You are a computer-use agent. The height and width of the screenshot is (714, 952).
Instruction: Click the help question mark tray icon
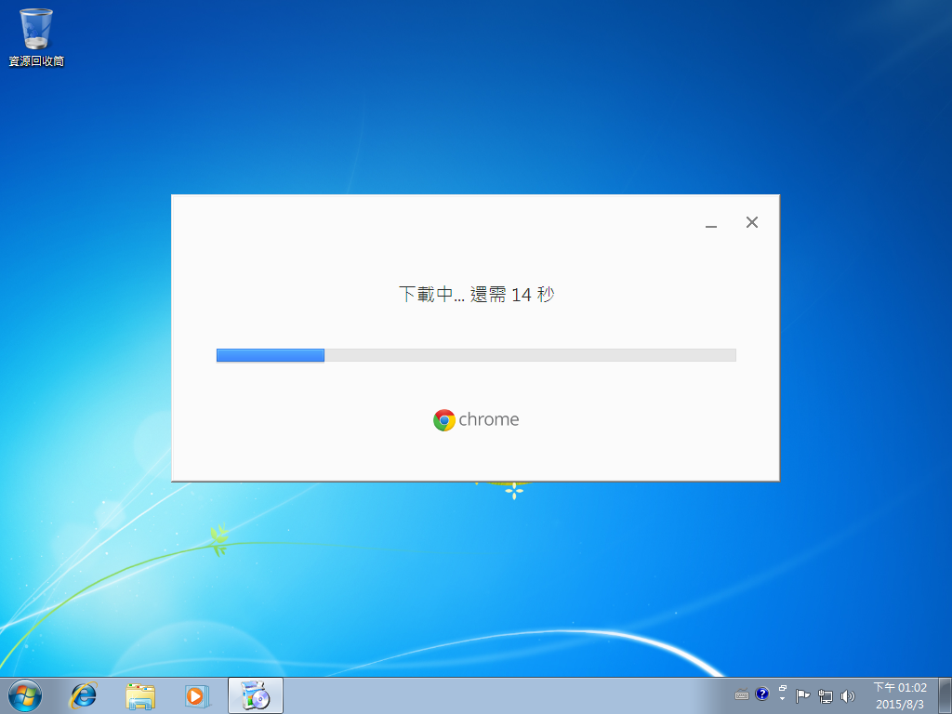coord(762,694)
